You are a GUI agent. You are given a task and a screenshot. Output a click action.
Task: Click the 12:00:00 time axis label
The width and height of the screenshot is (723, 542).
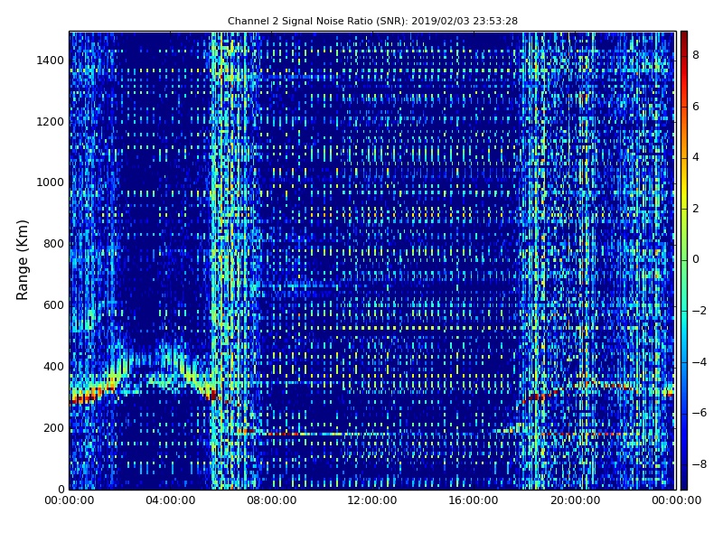[x=372, y=500]
